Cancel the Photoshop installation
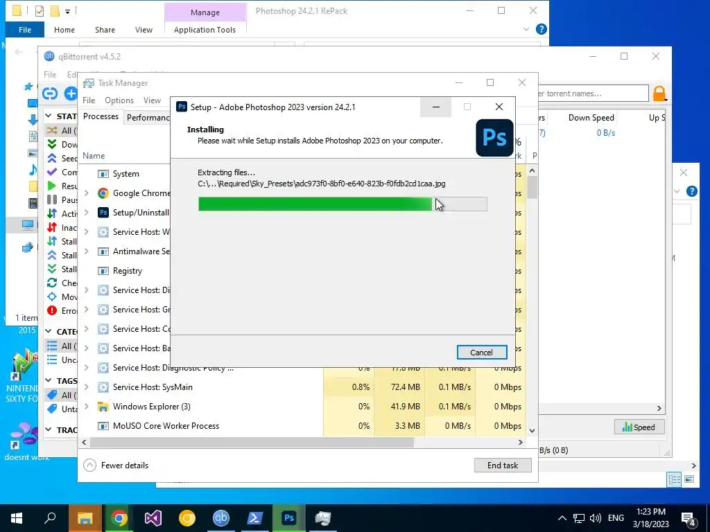The image size is (710, 532). point(482,353)
